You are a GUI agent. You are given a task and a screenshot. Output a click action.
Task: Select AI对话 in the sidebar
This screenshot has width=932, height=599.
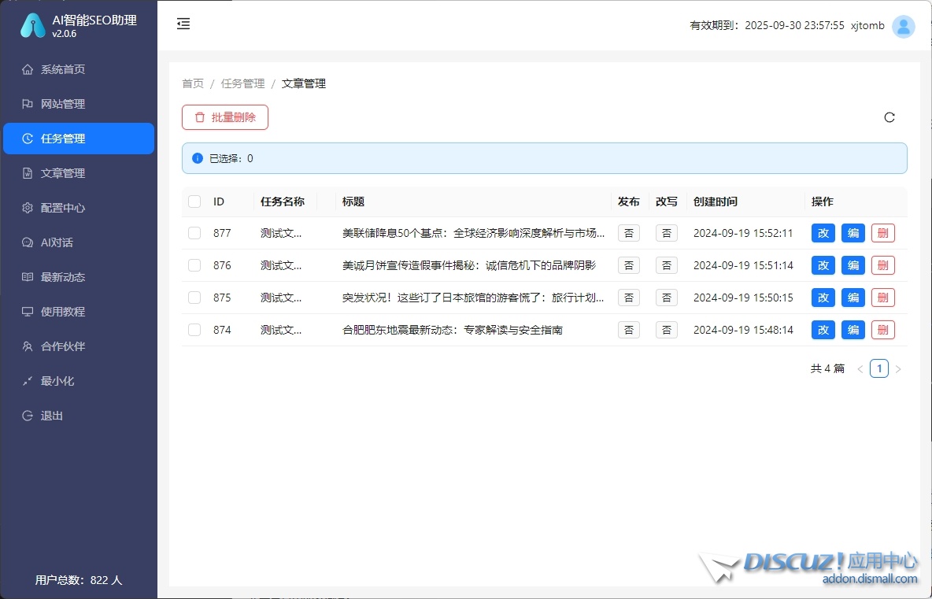coord(57,242)
